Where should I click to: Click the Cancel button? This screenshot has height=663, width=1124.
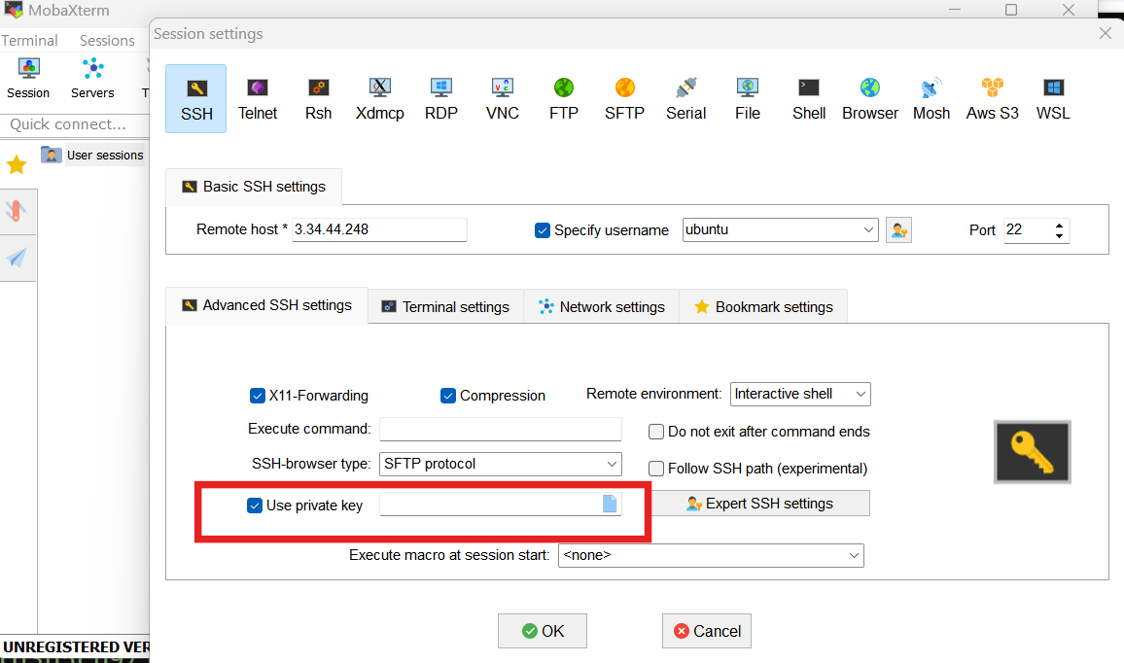(707, 631)
